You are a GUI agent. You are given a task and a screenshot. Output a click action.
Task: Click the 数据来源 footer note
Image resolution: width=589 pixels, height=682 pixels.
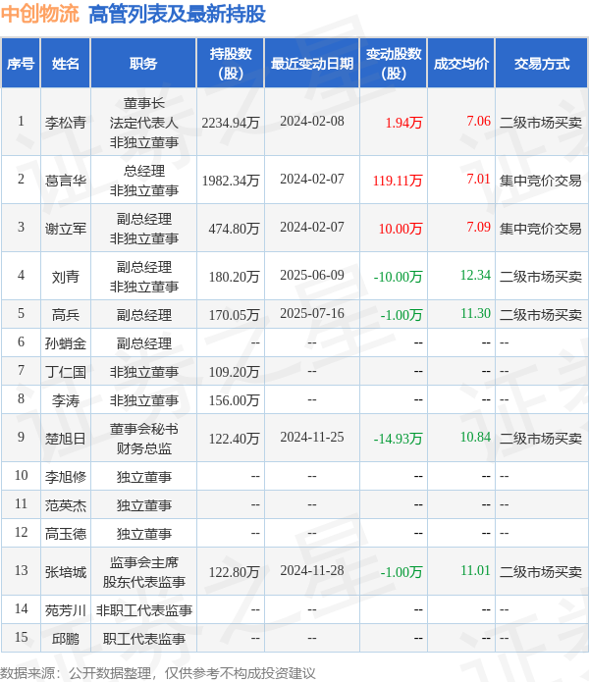click(x=157, y=673)
